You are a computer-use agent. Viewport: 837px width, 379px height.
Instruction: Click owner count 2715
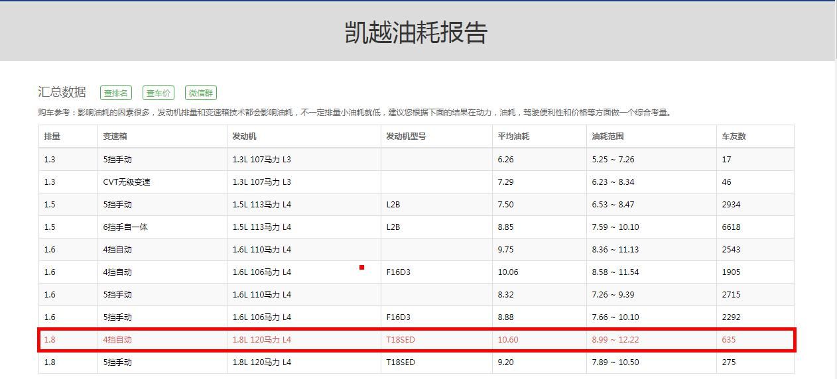(731, 294)
